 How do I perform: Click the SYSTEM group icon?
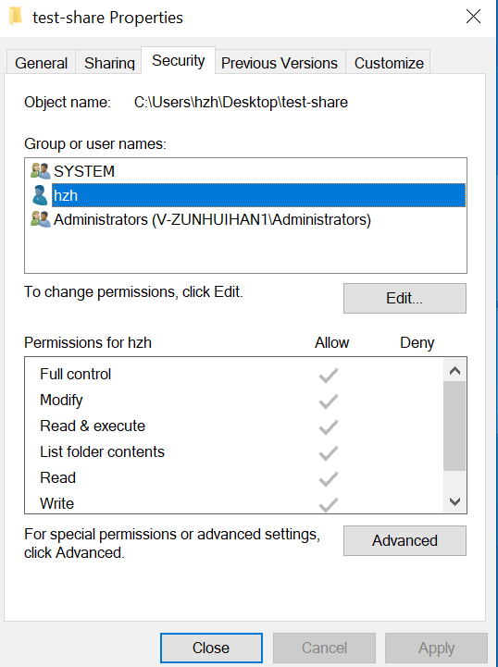pos(41,171)
